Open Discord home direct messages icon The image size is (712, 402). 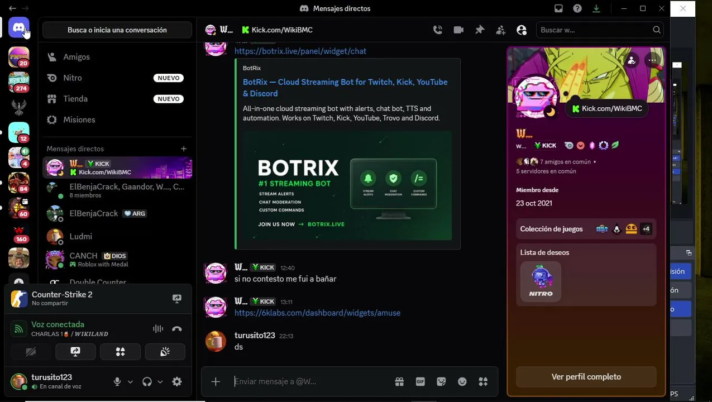pos(18,27)
